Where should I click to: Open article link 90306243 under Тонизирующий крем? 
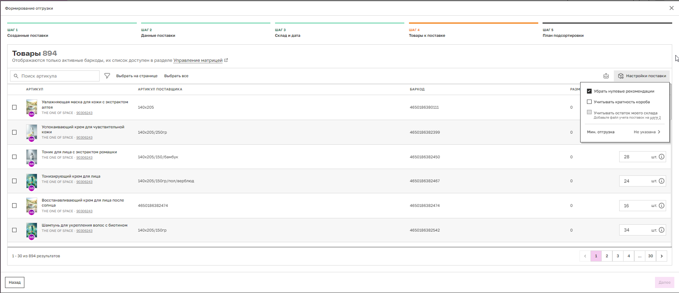(x=84, y=182)
